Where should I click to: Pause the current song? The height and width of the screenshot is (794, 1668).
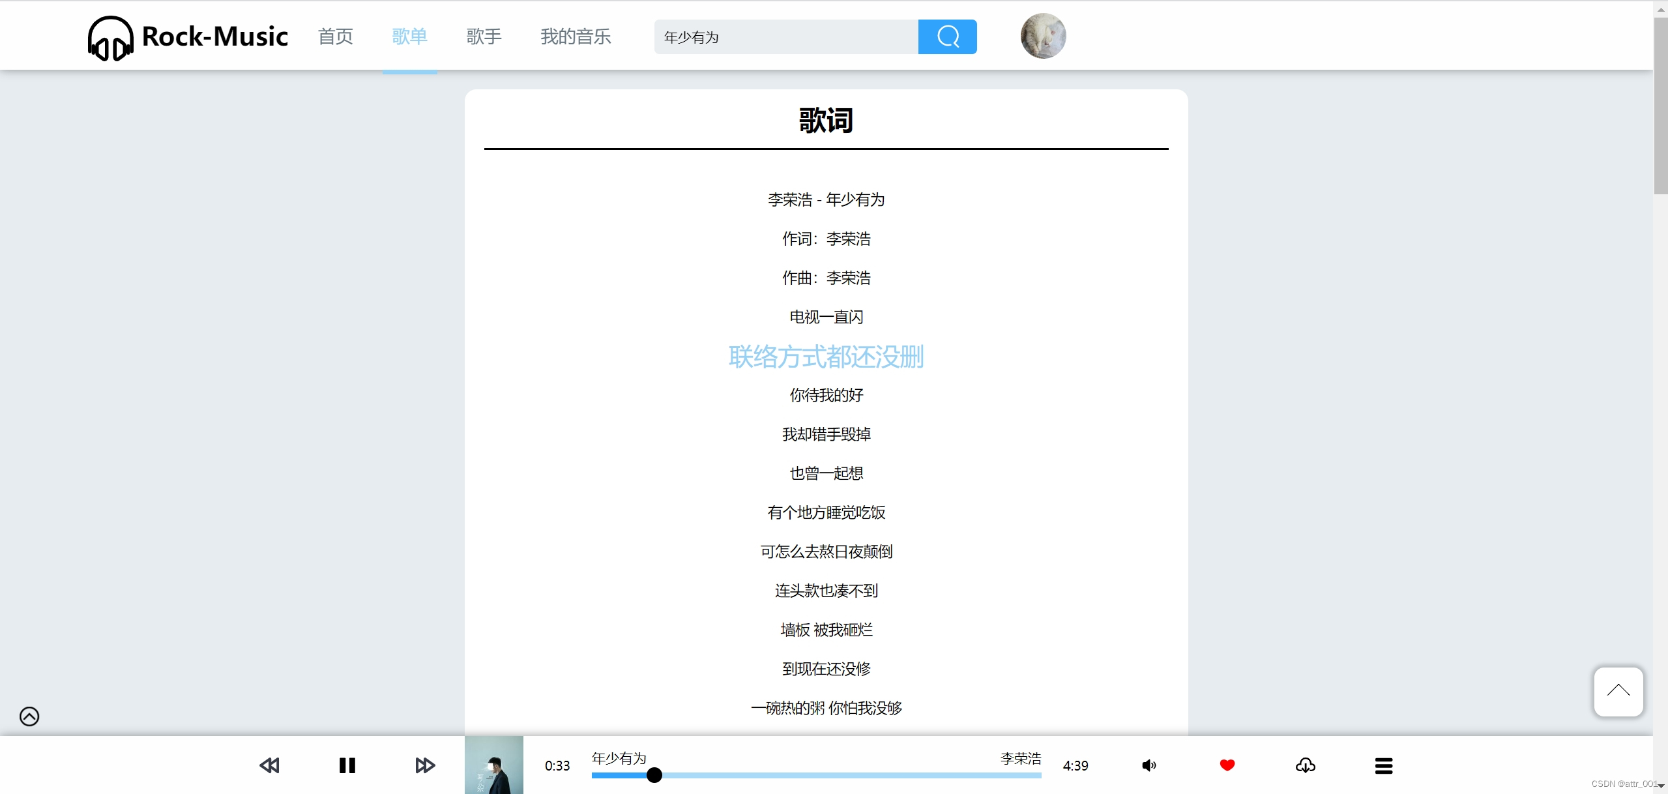(347, 765)
